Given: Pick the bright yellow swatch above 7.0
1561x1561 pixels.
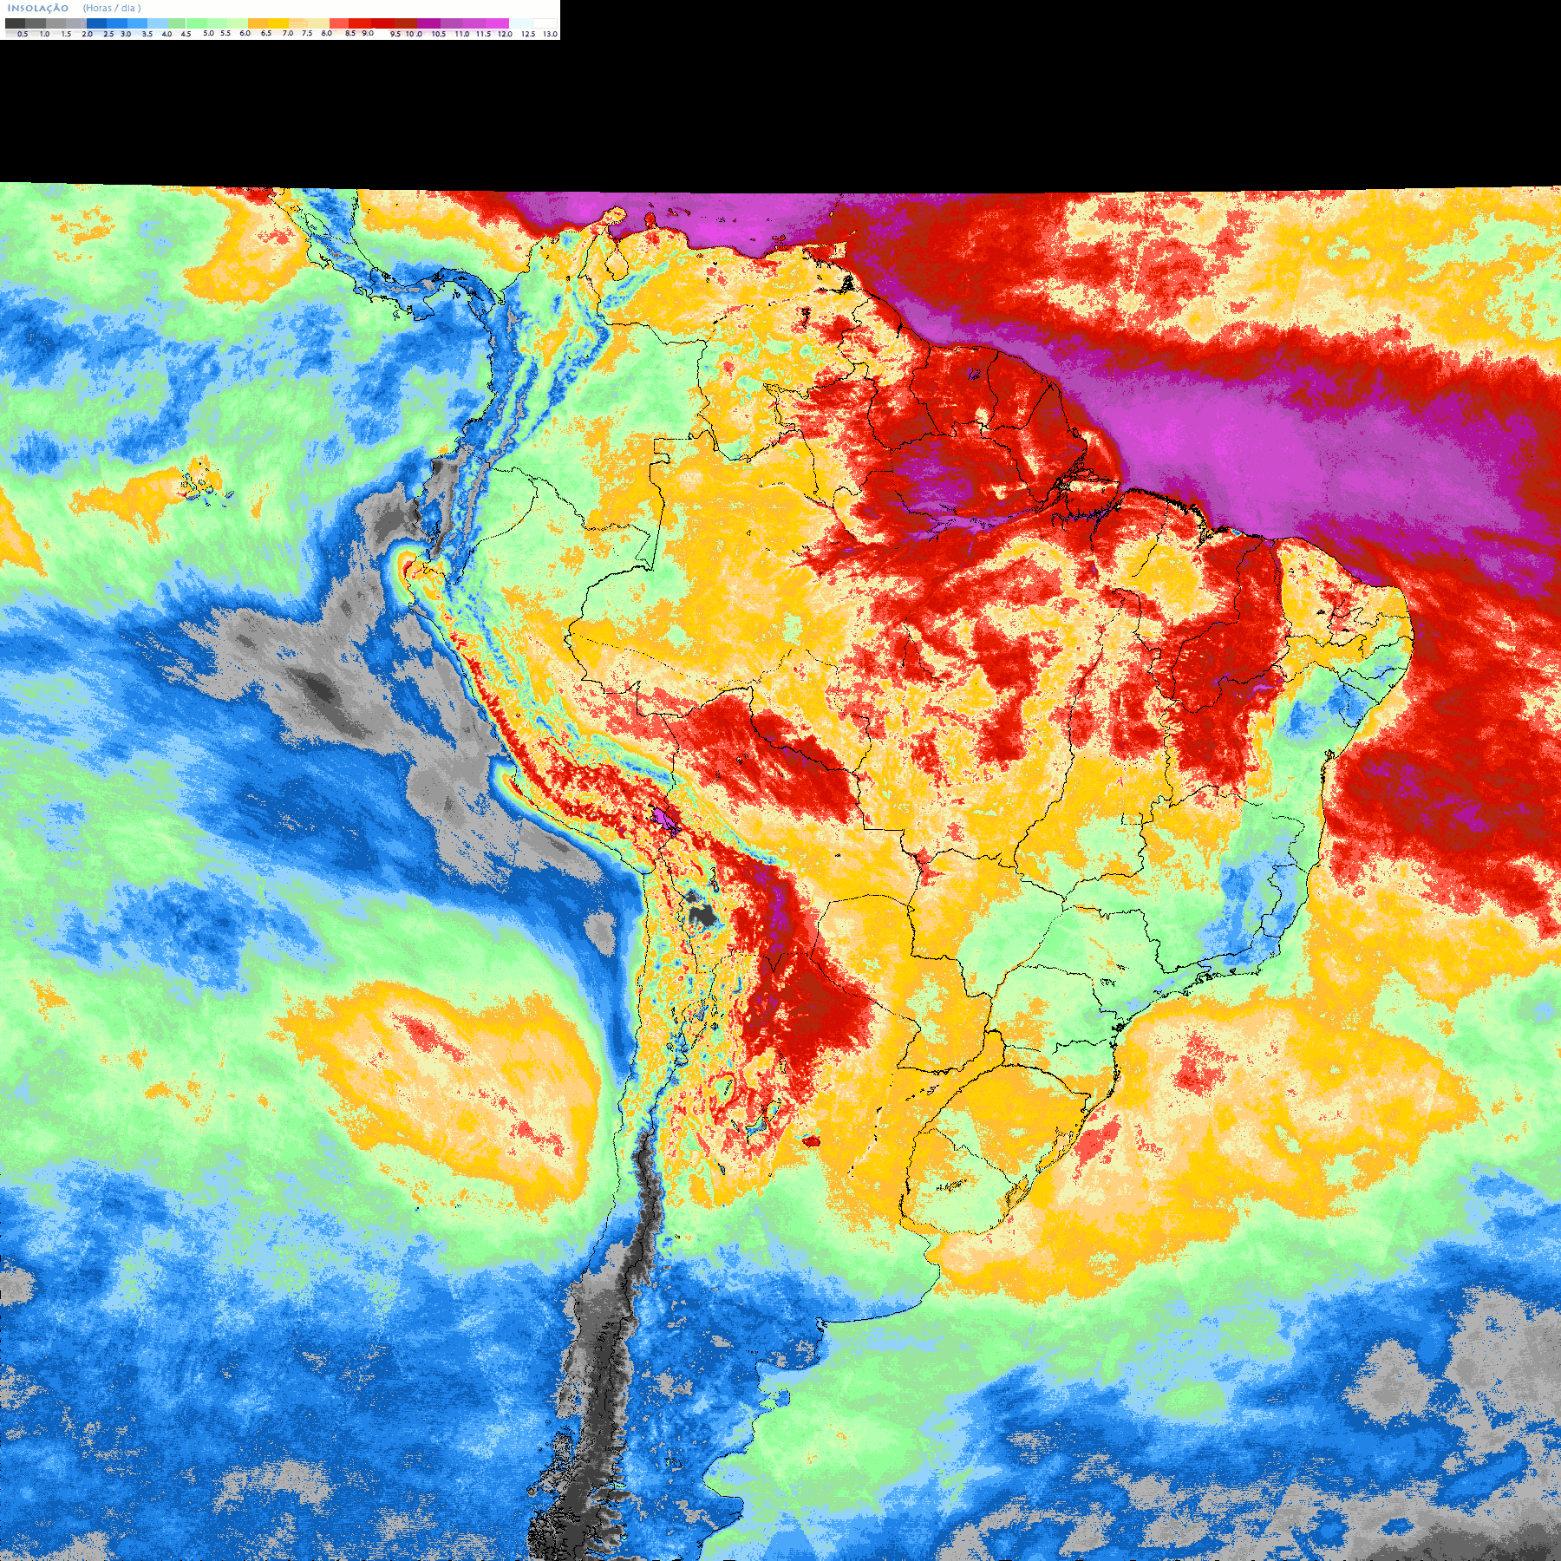Looking at the screenshot, I should pyautogui.click(x=278, y=23).
